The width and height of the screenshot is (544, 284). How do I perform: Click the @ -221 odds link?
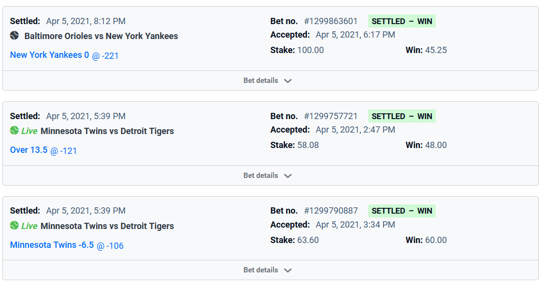click(x=105, y=56)
